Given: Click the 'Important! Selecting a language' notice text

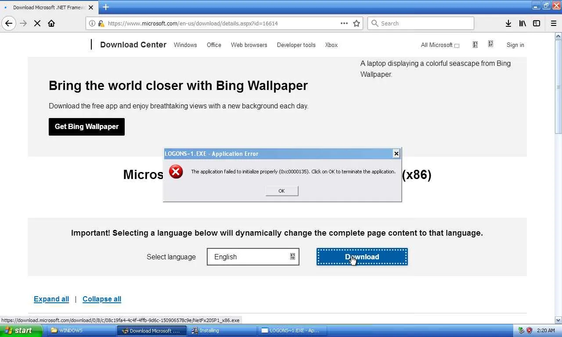Looking at the screenshot, I should point(277,233).
